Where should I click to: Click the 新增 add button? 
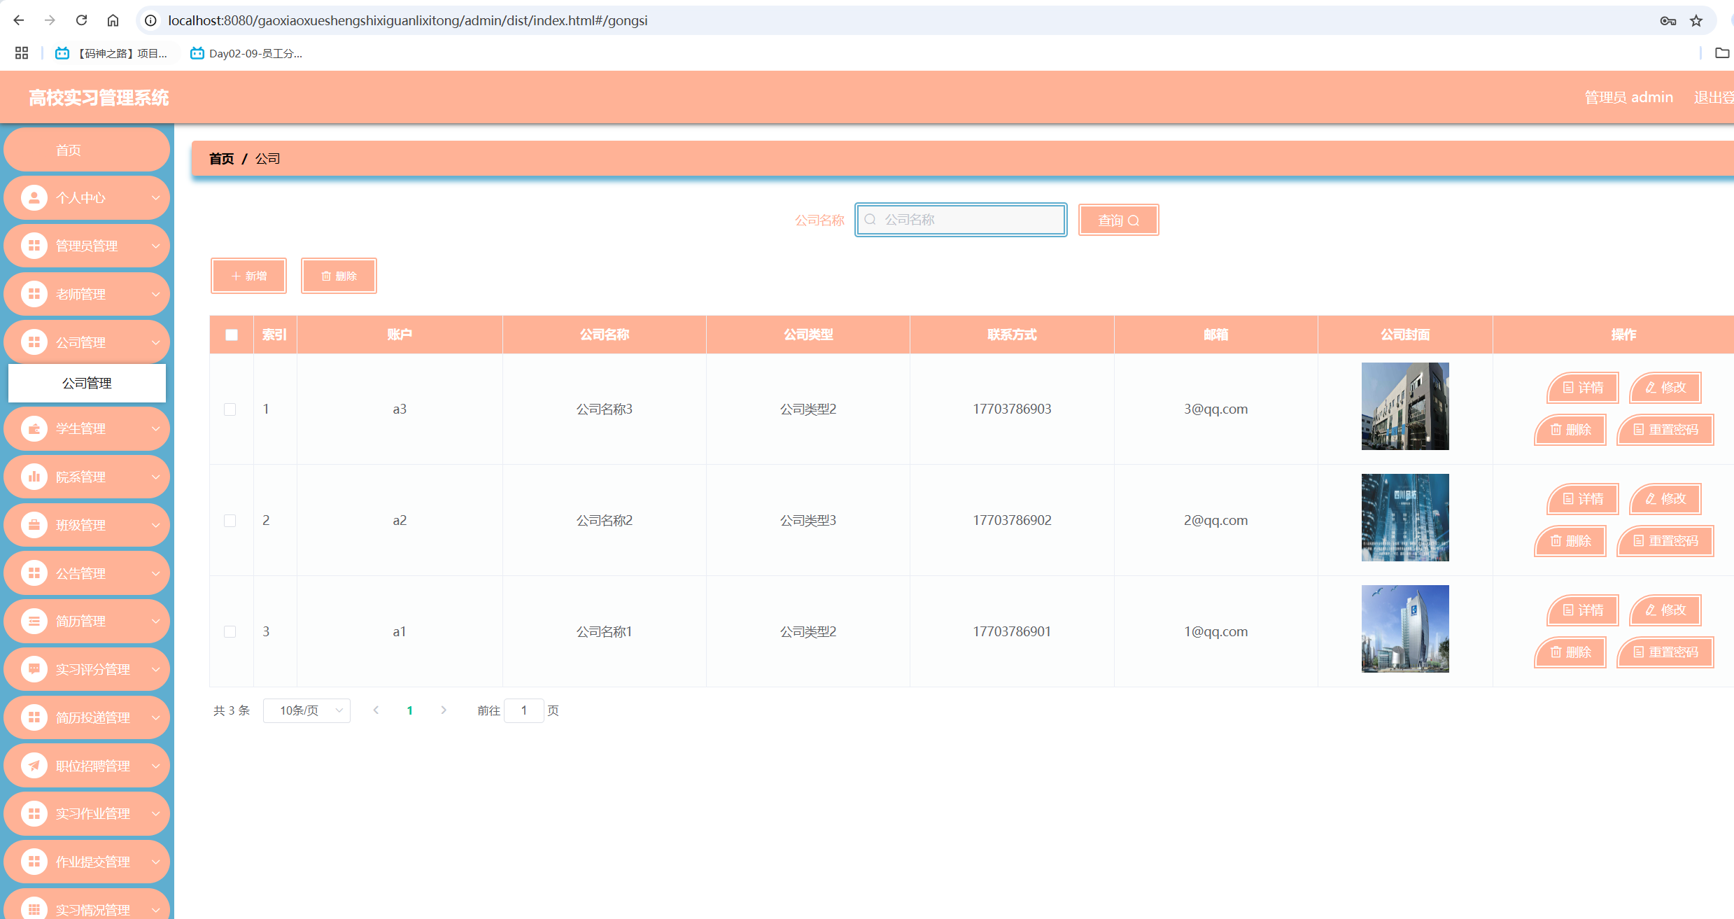click(x=249, y=276)
